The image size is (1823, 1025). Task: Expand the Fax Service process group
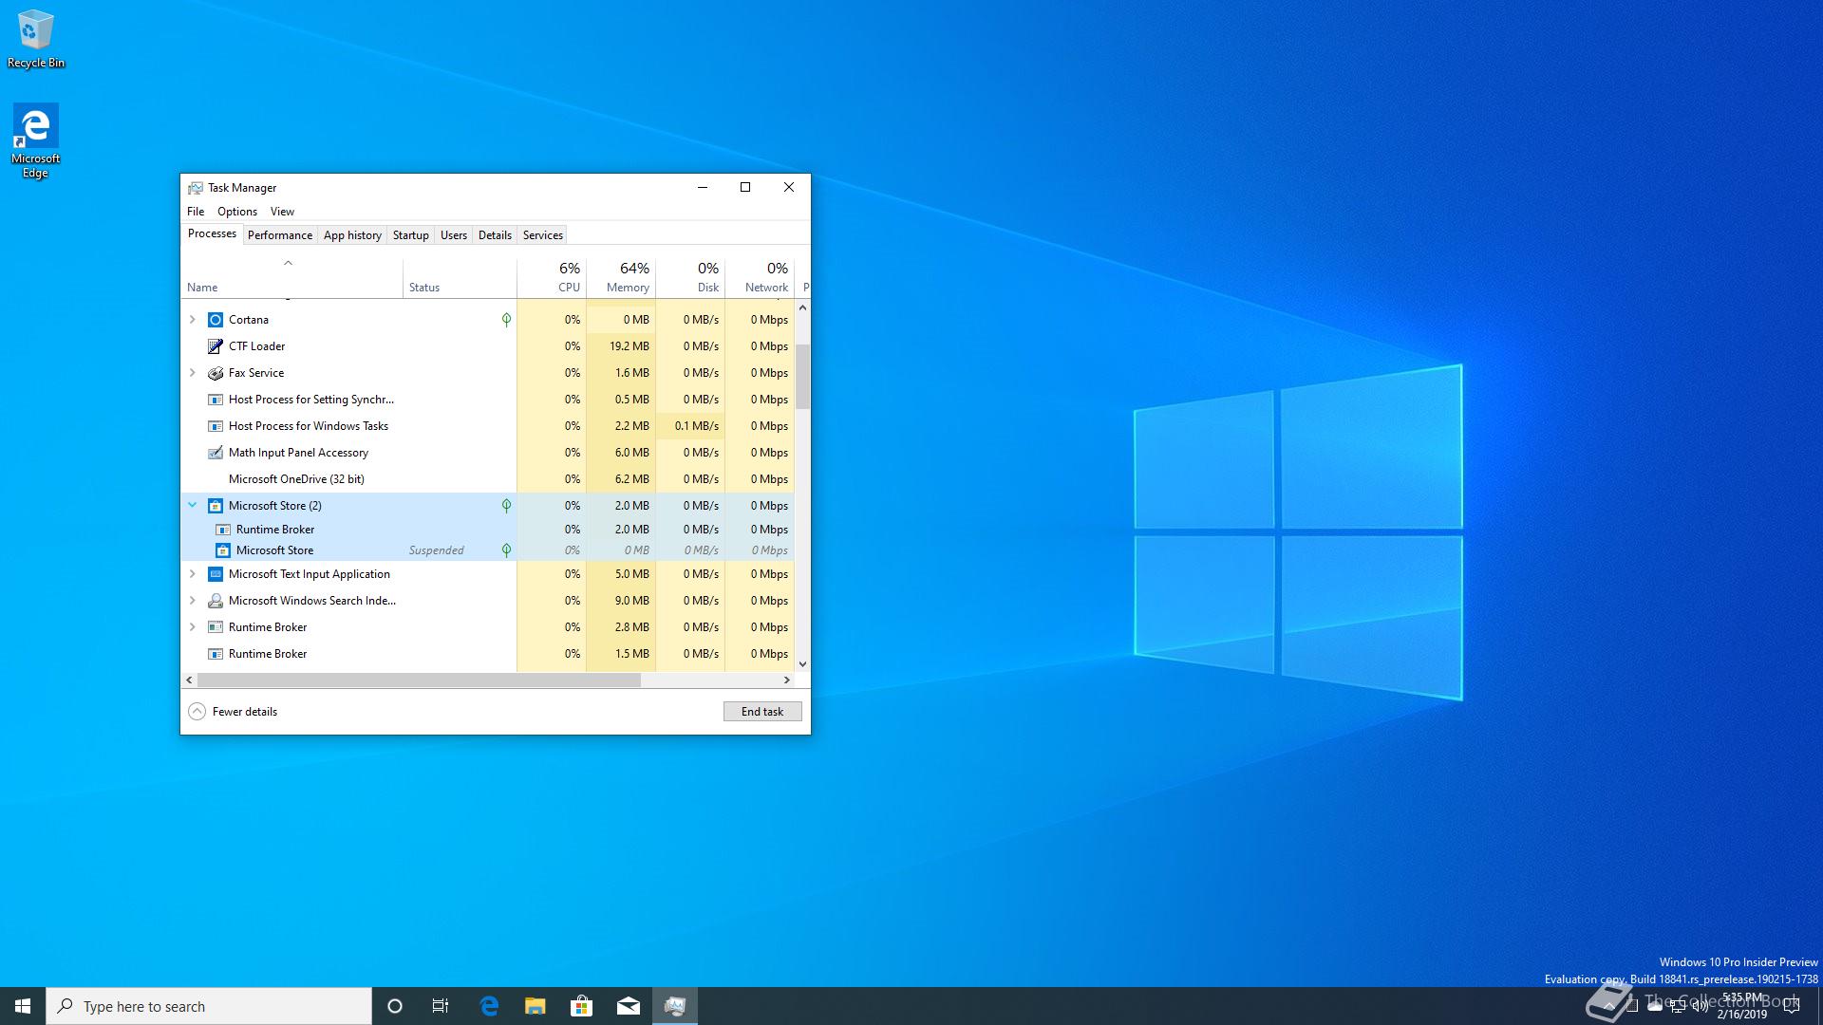coord(193,373)
